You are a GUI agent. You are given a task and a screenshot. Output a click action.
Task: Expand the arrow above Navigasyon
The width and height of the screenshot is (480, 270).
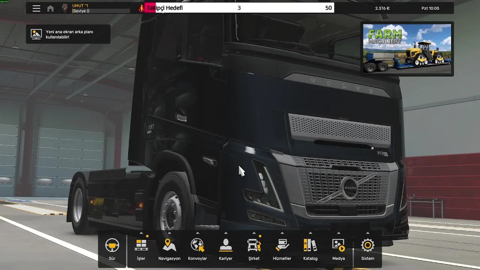169,233
